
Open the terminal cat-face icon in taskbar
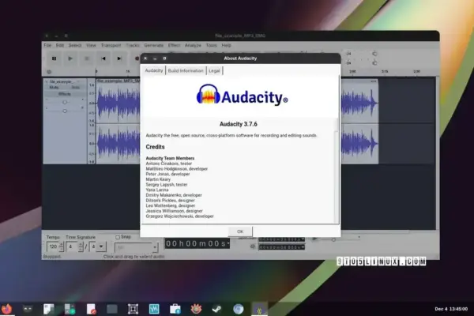[x=28, y=309]
